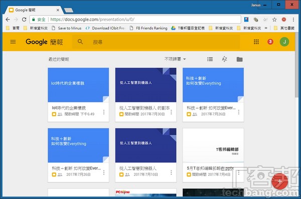
Task: Go forward in browser
Action: [x=16, y=20]
